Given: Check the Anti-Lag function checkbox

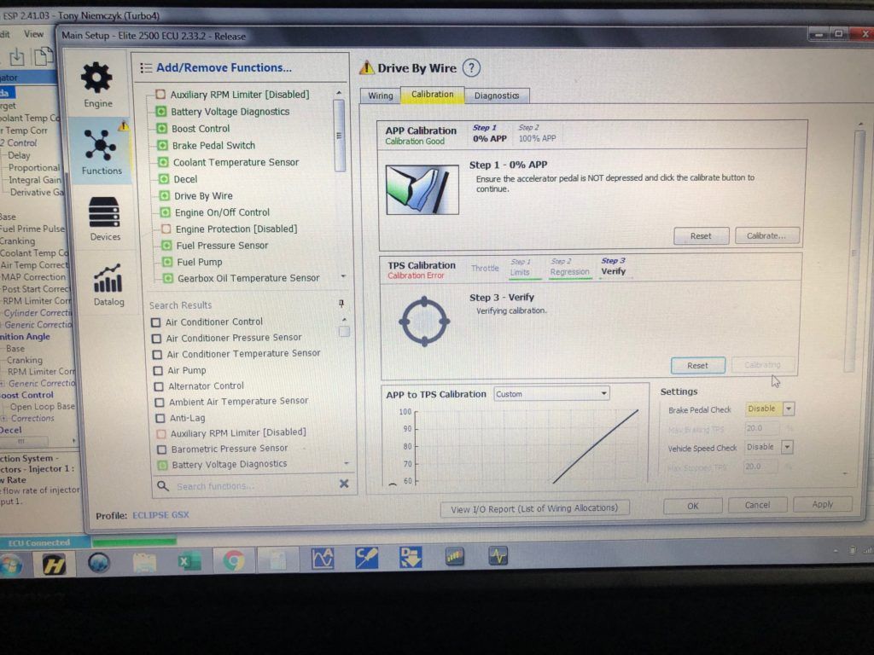Looking at the screenshot, I should 160,418.
